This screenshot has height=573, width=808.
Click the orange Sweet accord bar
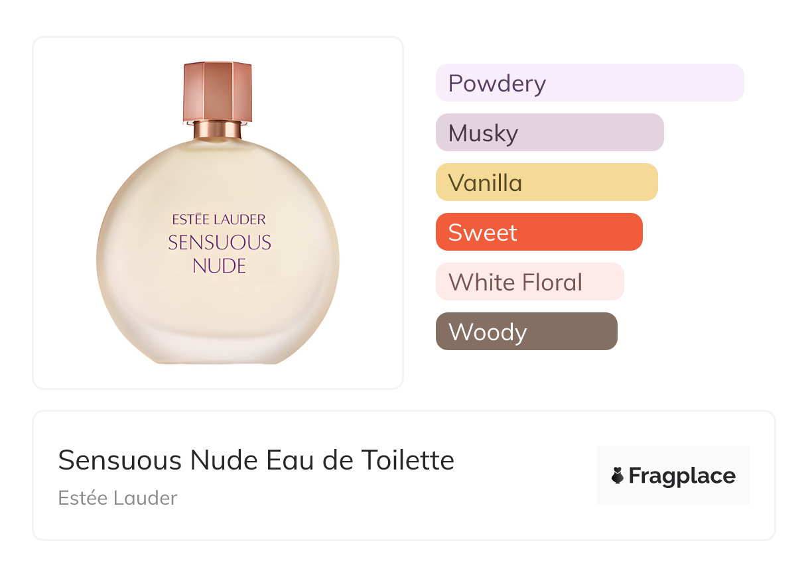point(539,232)
